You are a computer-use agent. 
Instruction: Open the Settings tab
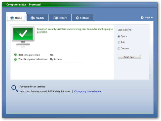[82, 18]
